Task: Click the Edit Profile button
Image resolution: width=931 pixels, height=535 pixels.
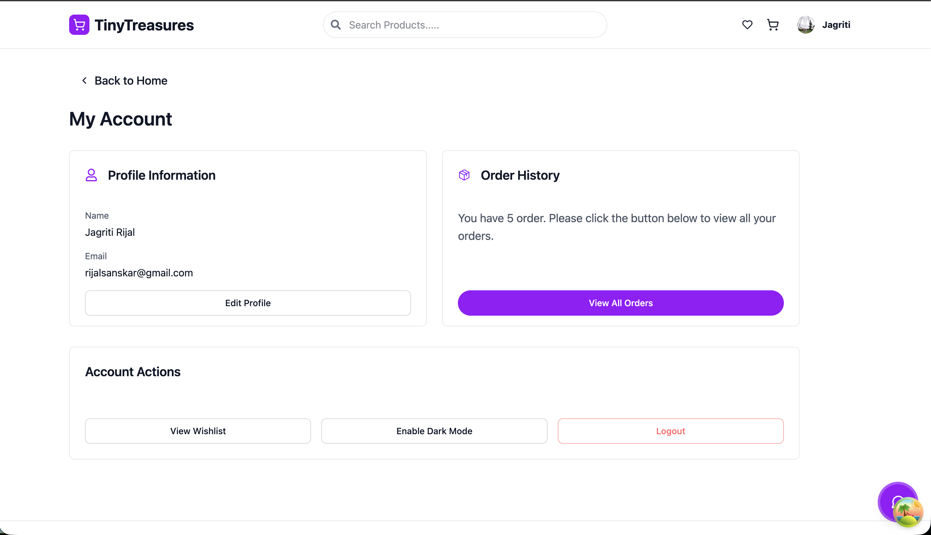Action: pyautogui.click(x=248, y=303)
